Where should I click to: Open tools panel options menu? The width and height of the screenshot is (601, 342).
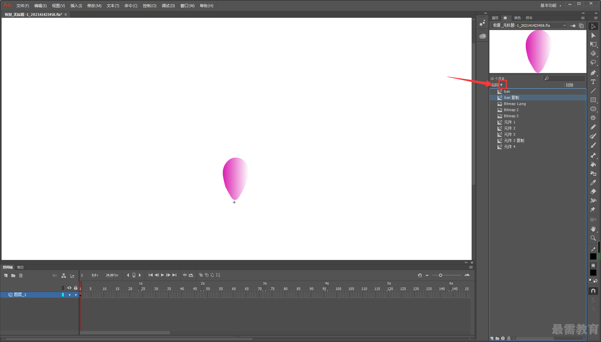pyautogui.click(x=596, y=18)
